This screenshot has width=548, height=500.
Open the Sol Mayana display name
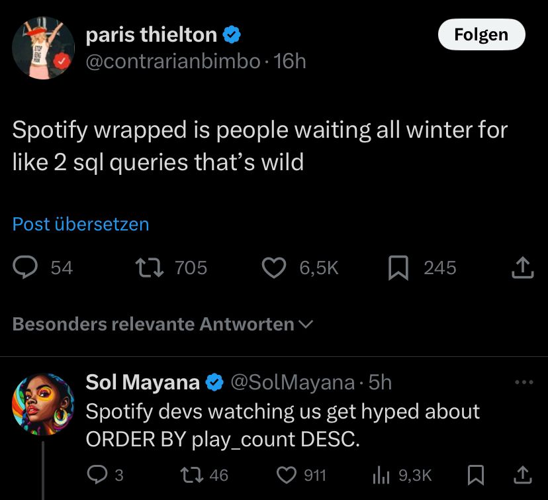tap(143, 382)
